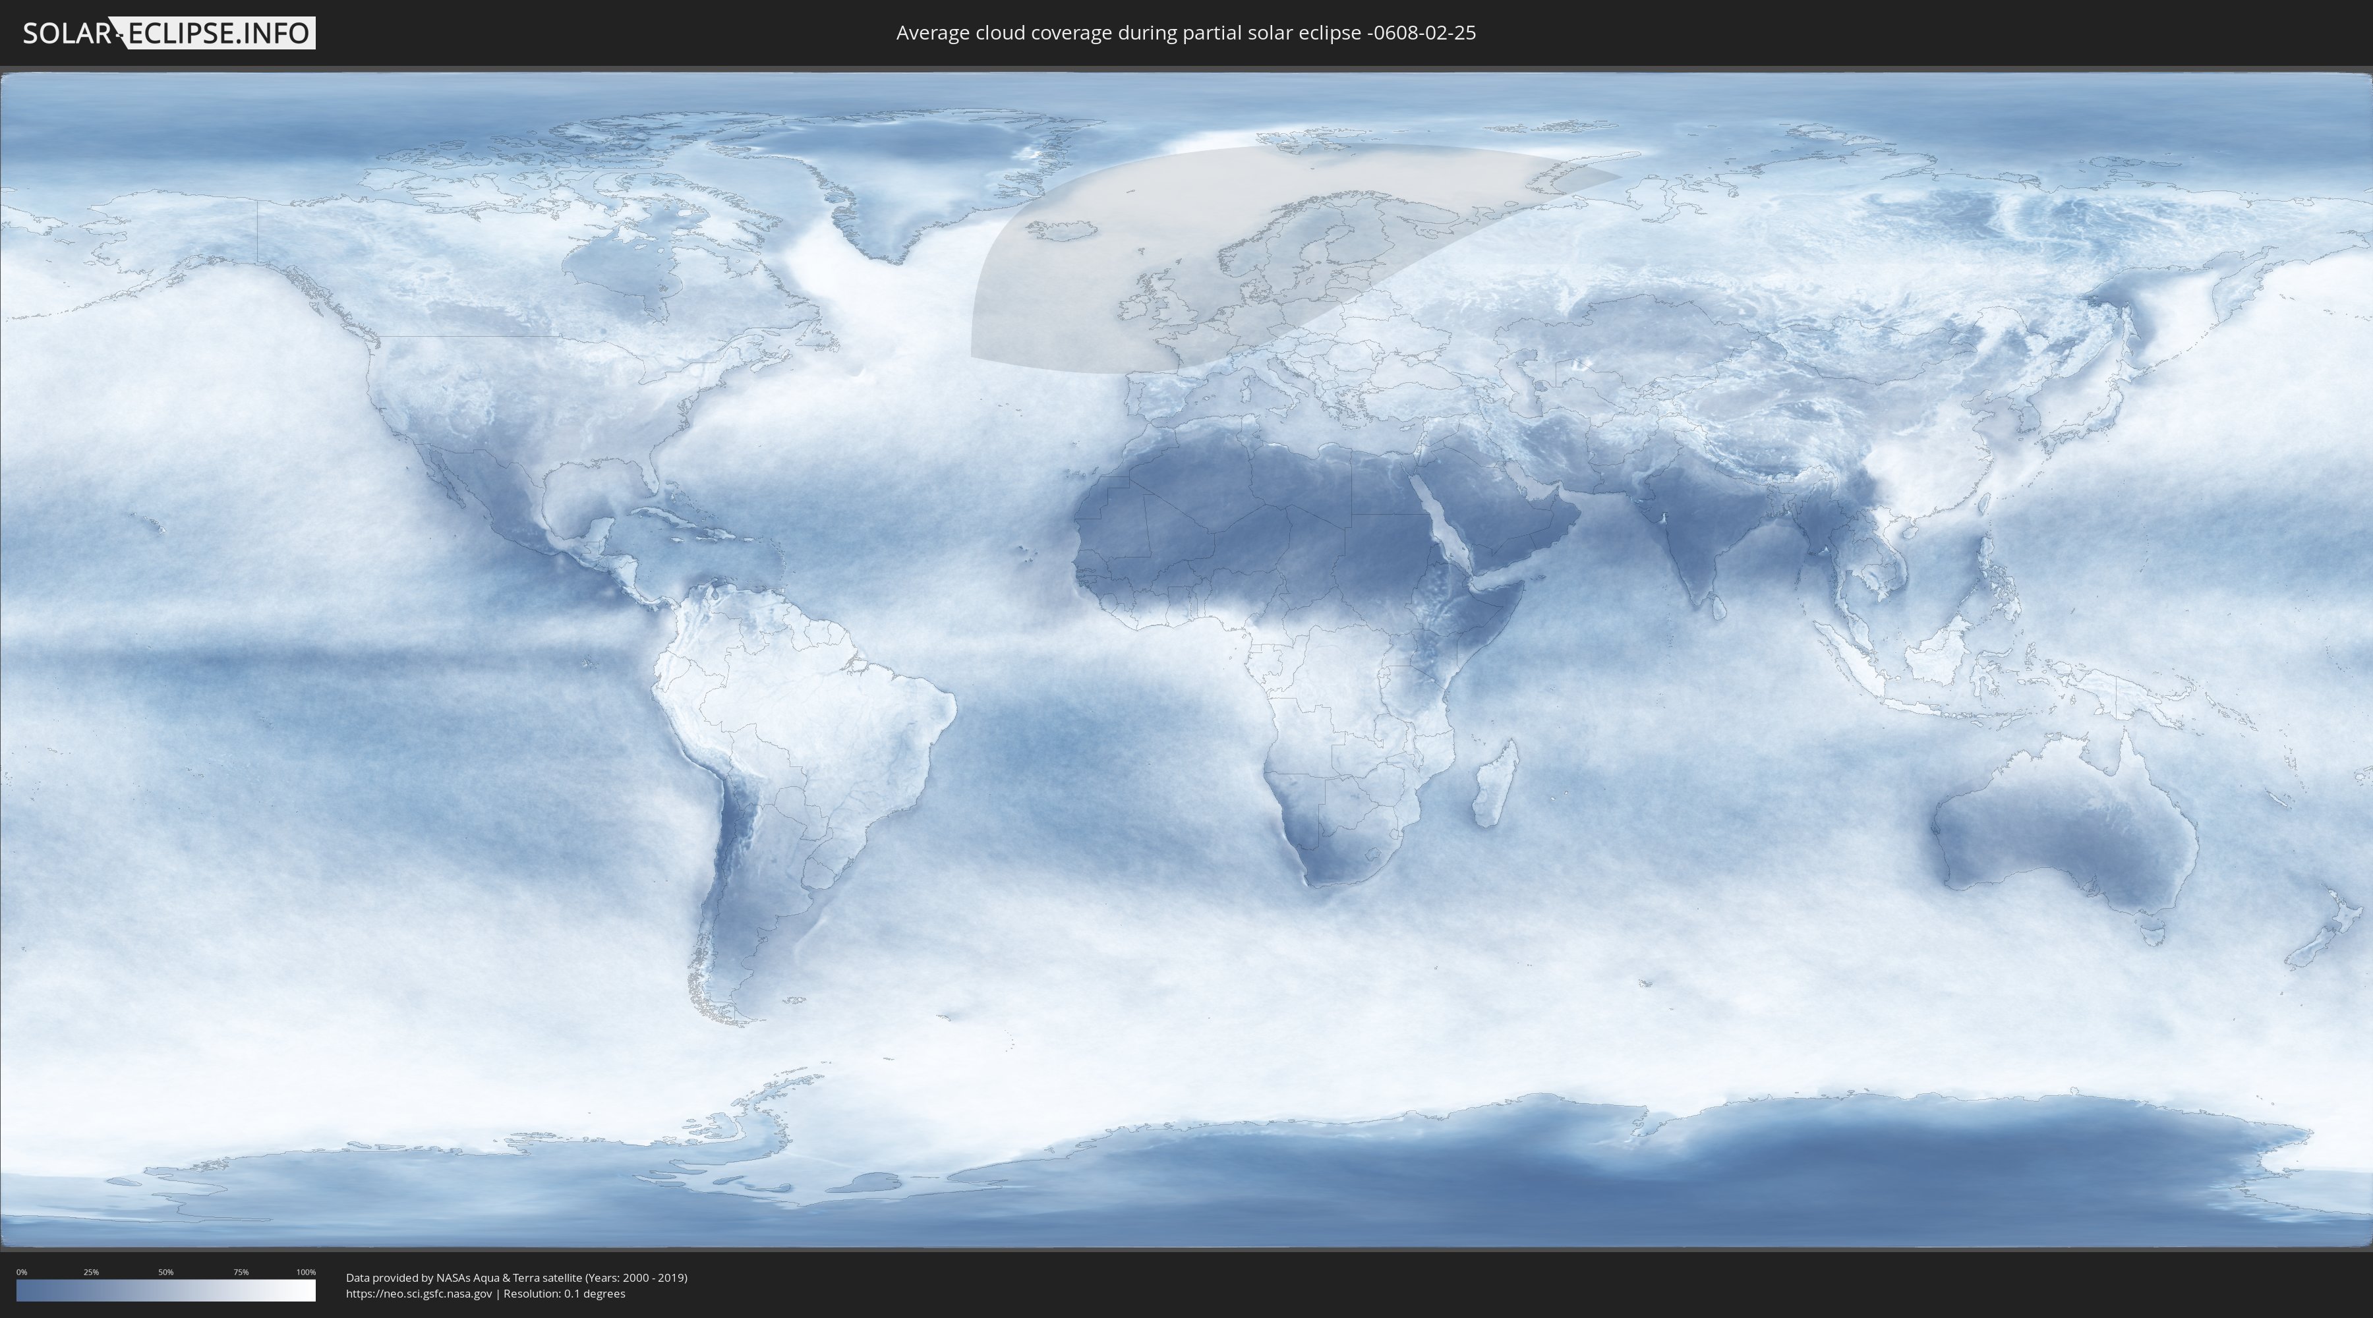The width and height of the screenshot is (2373, 1318).
Task: Click the cloud coverage world map image
Action: coord(1186,660)
